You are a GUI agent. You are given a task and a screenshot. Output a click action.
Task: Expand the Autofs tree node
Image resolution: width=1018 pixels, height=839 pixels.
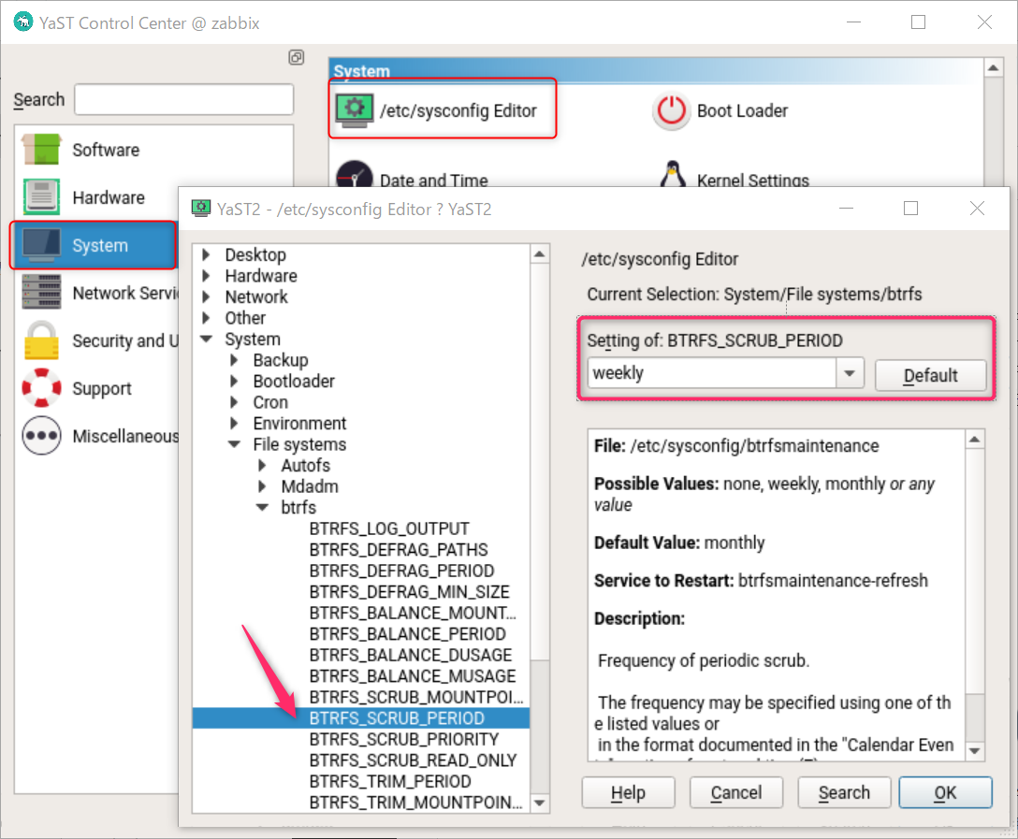point(262,465)
